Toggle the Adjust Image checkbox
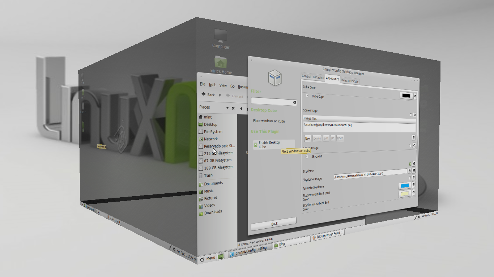The width and height of the screenshot is (494, 277). tap(410, 145)
